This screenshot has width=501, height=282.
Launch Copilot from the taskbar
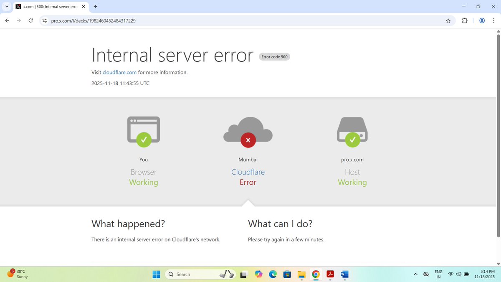tap(259, 274)
